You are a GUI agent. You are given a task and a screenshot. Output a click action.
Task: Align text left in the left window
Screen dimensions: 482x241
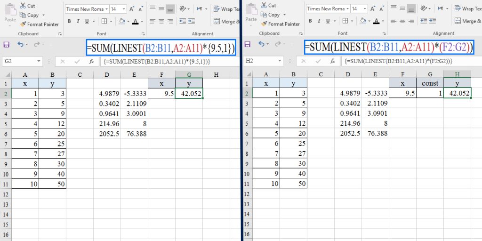153,21
